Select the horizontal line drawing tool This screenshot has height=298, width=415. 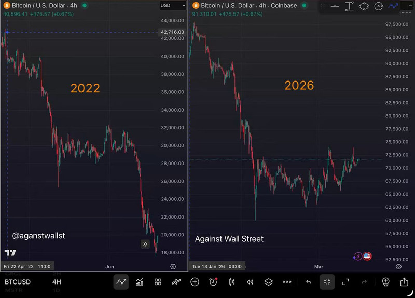point(335,6)
